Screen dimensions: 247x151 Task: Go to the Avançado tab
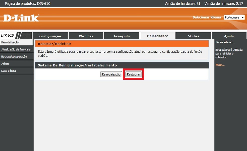coord(121,36)
